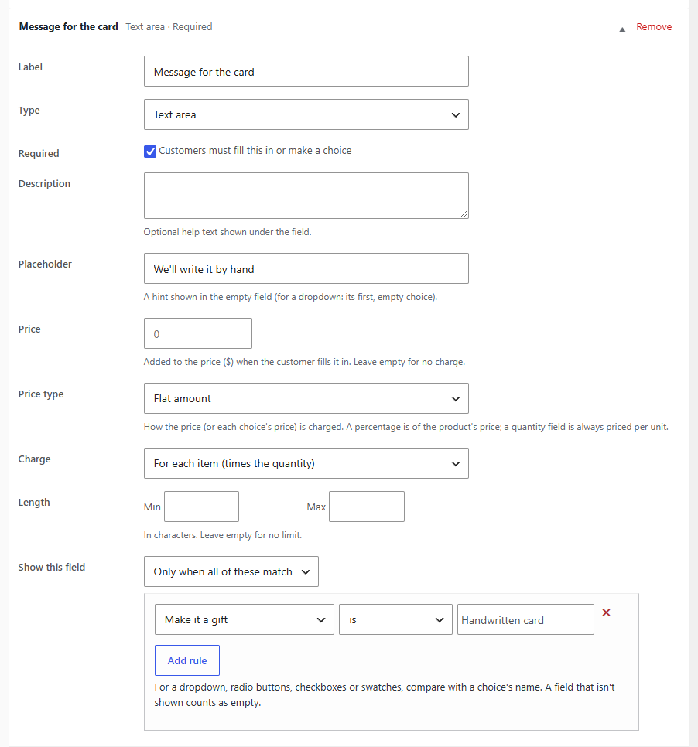Viewport: 698px width, 747px height.
Task: Click the Price input field
Action: (x=198, y=333)
